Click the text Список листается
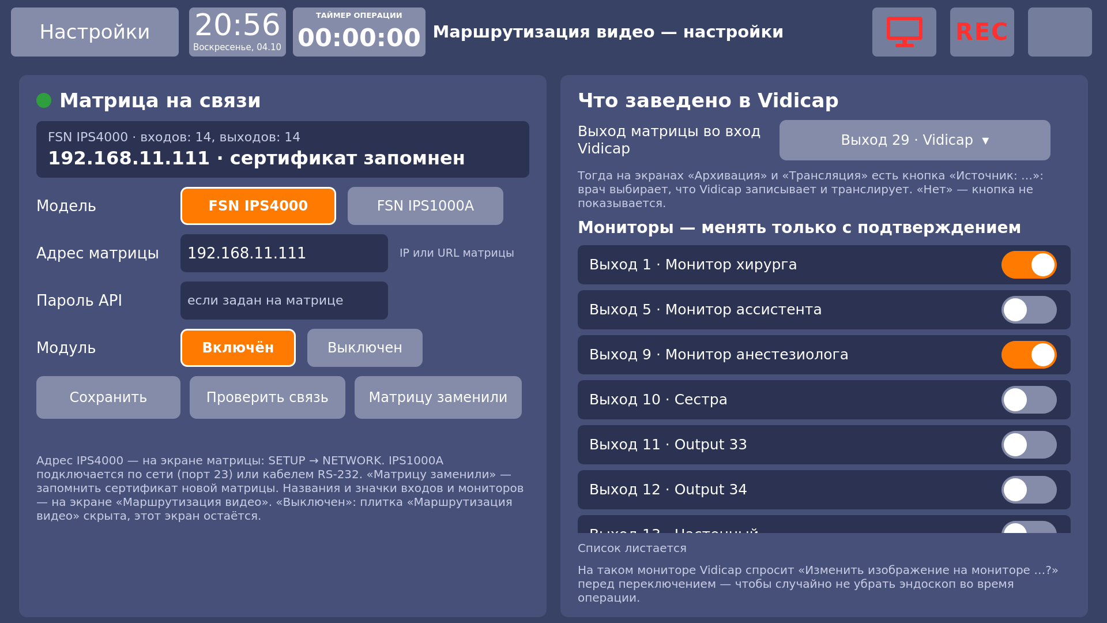The height and width of the screenshot is (623, 1107). (x=632, y=549)
